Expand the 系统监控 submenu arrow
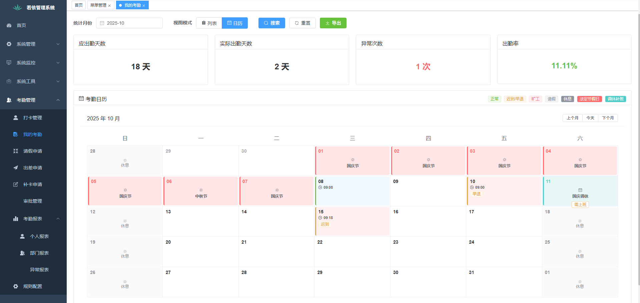Screen dimensions: 640x303 [x=58, y=63]
